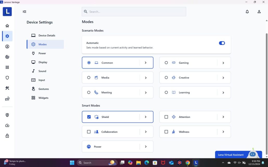This screenshot has width=268, height=167.
Task: Collapse the navigation menu hamburger icon
Action: [24, 12]
